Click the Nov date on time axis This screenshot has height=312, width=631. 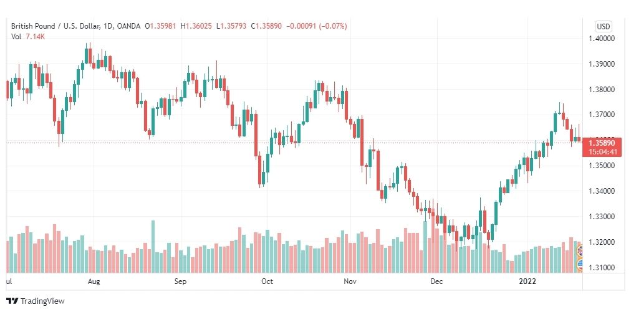click(350, 281)
